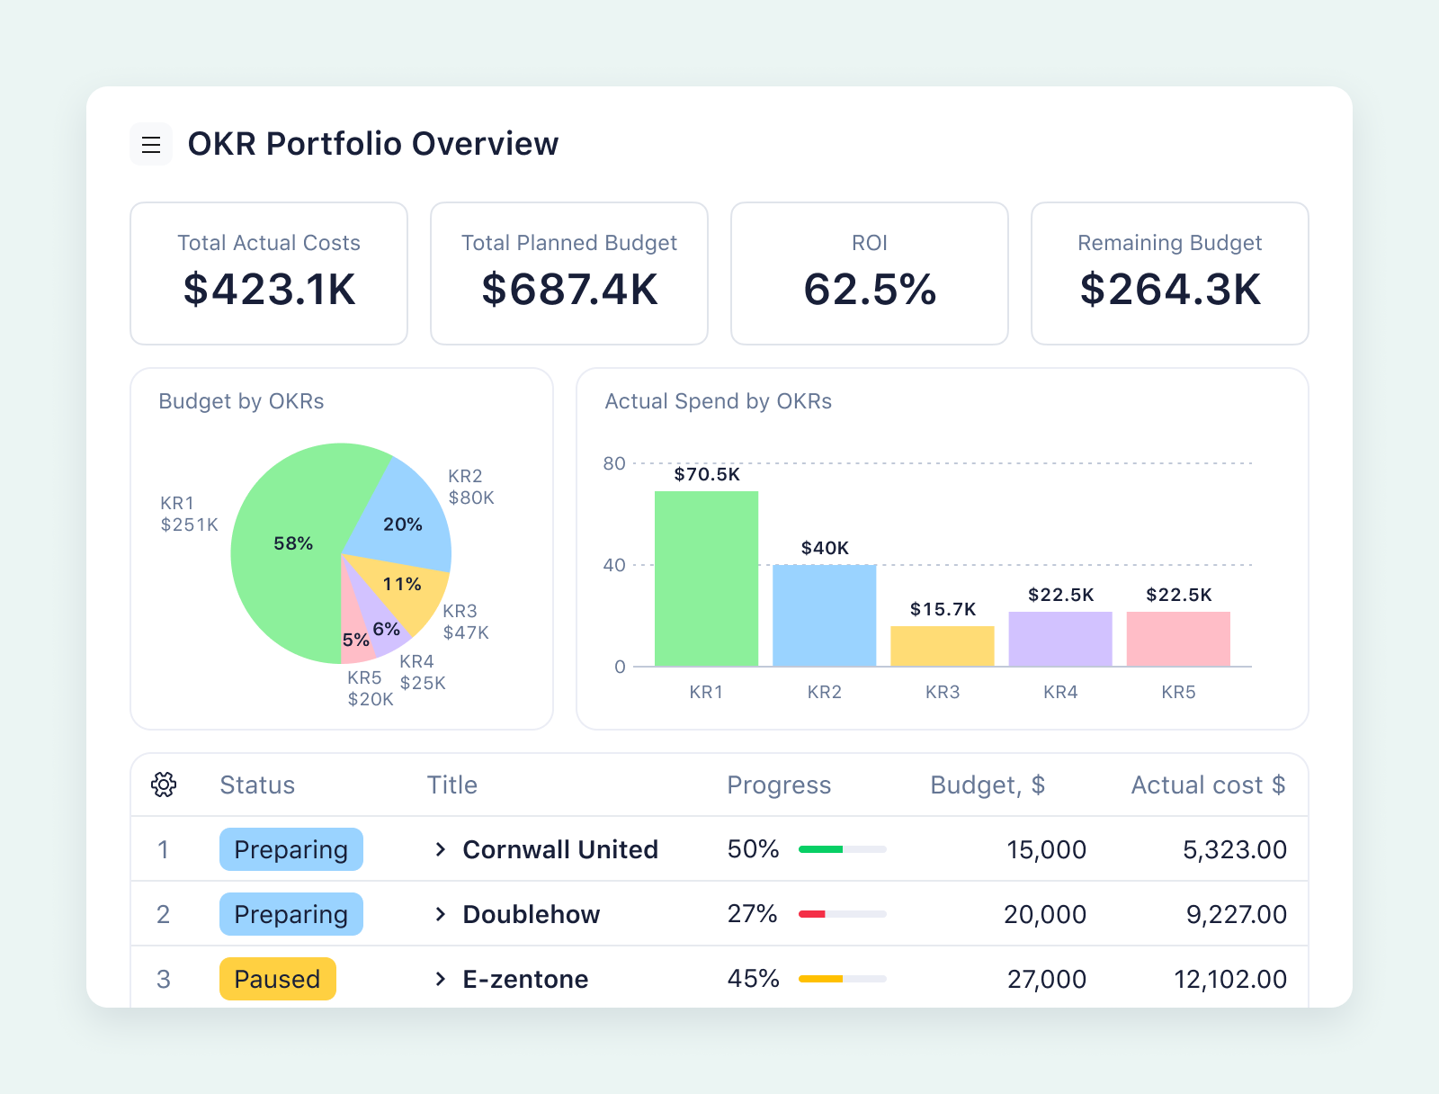The image size is (1439, 1094).
Task: Sort by the Actual cost $ column header
Action: pos(1207,785)
